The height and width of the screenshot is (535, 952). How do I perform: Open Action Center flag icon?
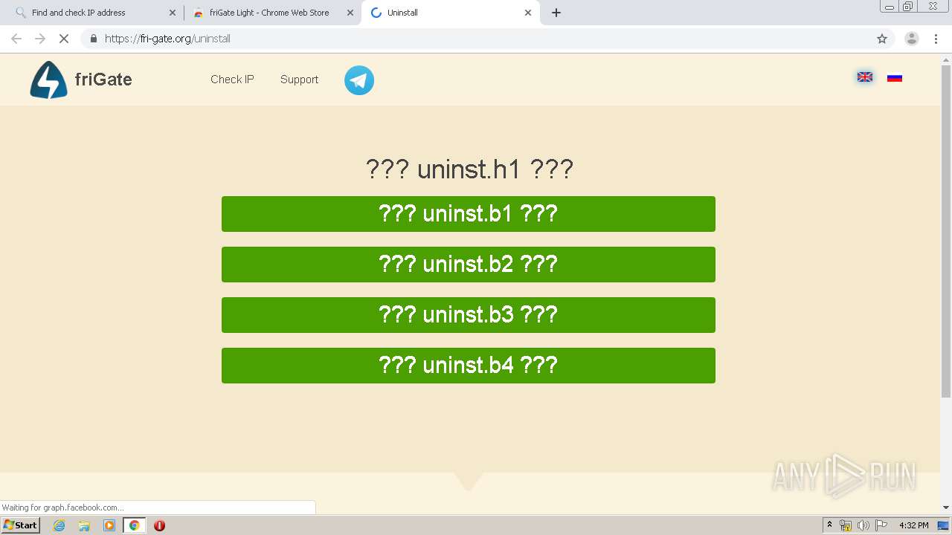[x=881, y=525]
